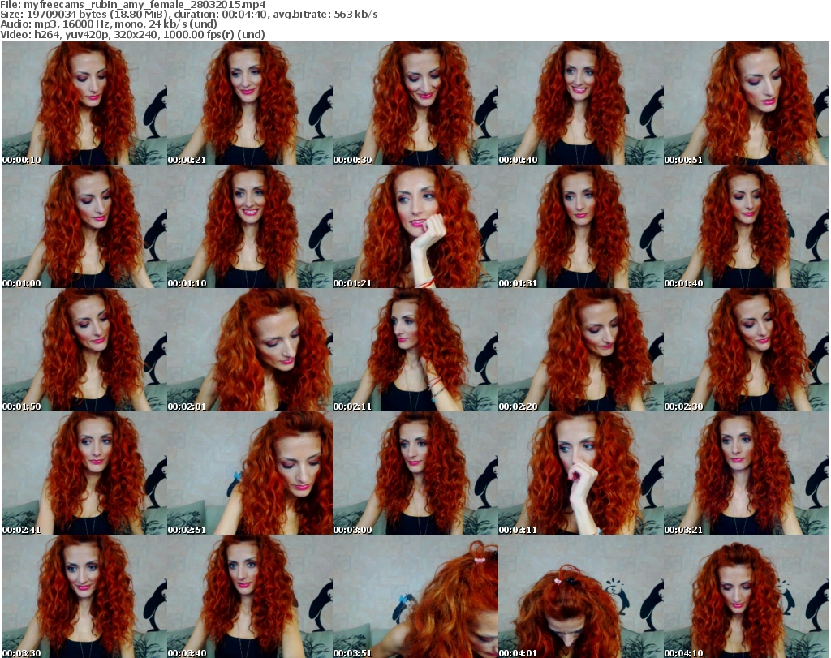Open the frame stamped 00:01:21
Image resolution: width=831 pixels, height=658 pixels.
click(x=415, y=226)
